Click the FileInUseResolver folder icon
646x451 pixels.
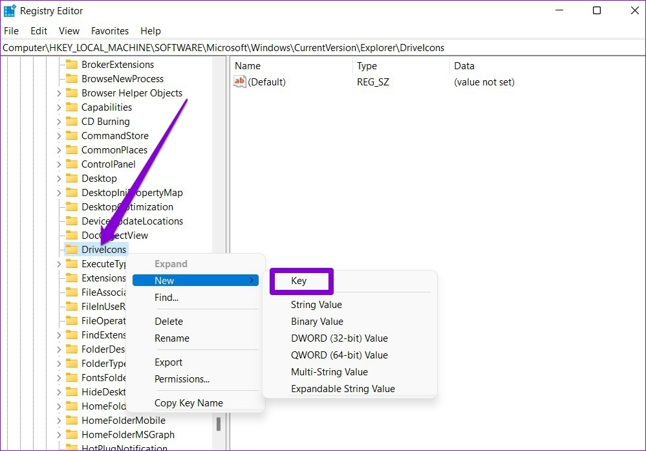(72, 306)
